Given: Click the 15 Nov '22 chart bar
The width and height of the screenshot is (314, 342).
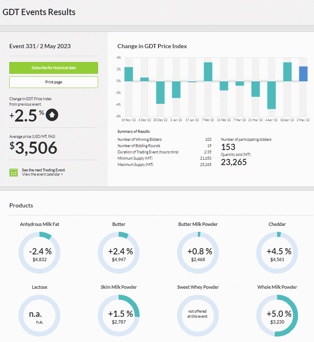Looking at the screenshot, I should [129, 74].
